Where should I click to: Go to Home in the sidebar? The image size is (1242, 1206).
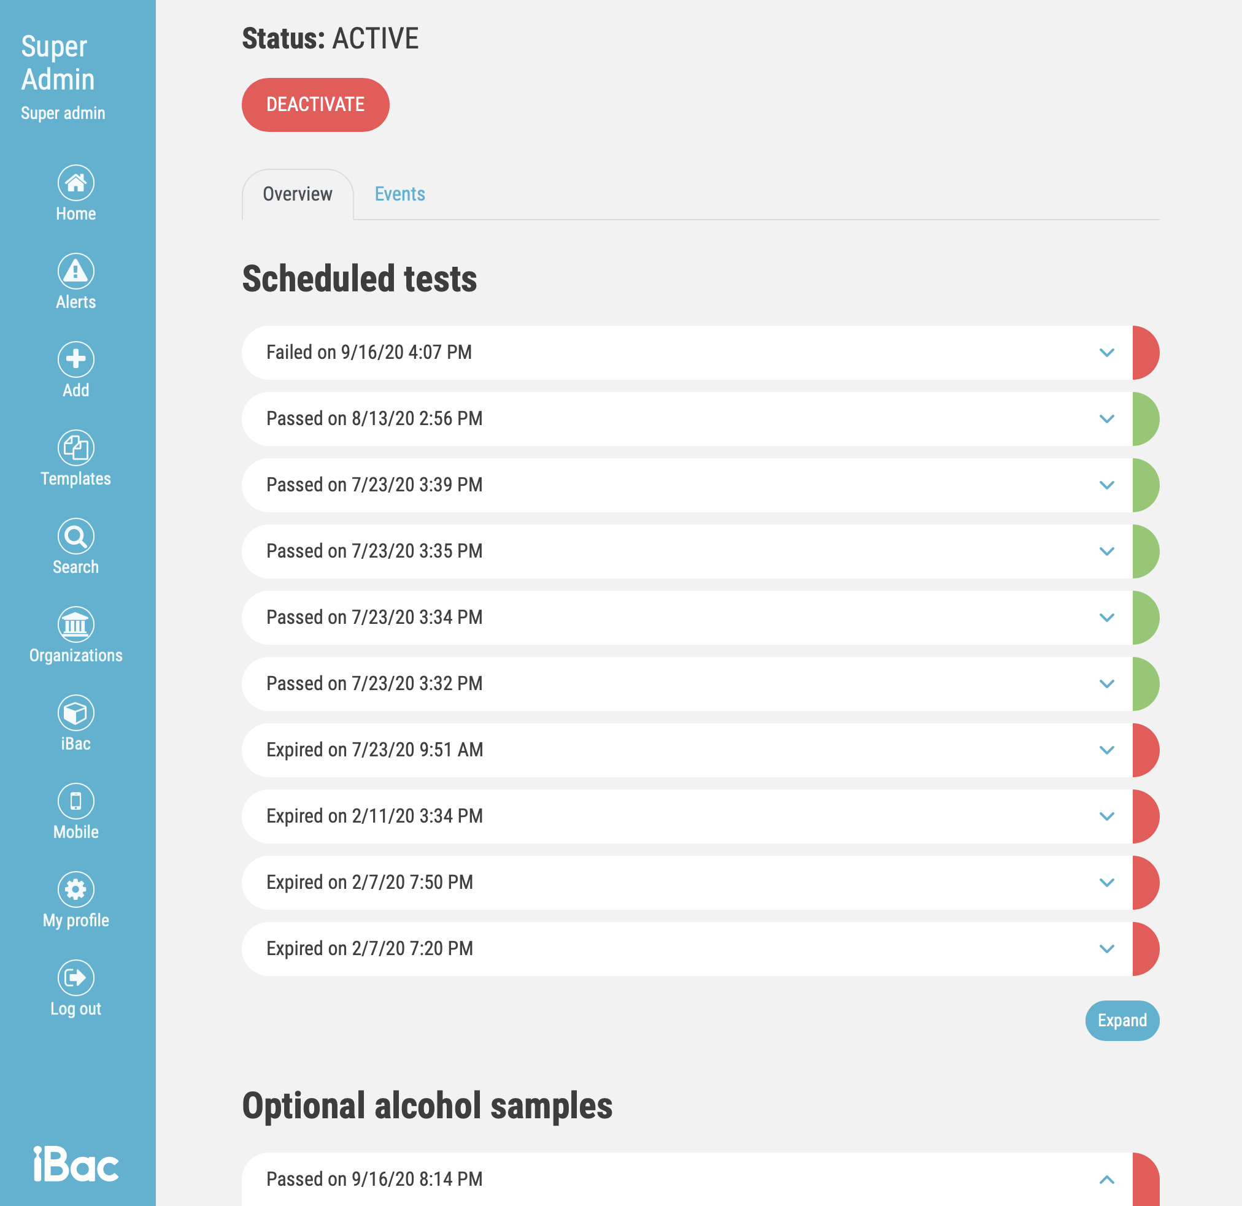tap(76, 183)
